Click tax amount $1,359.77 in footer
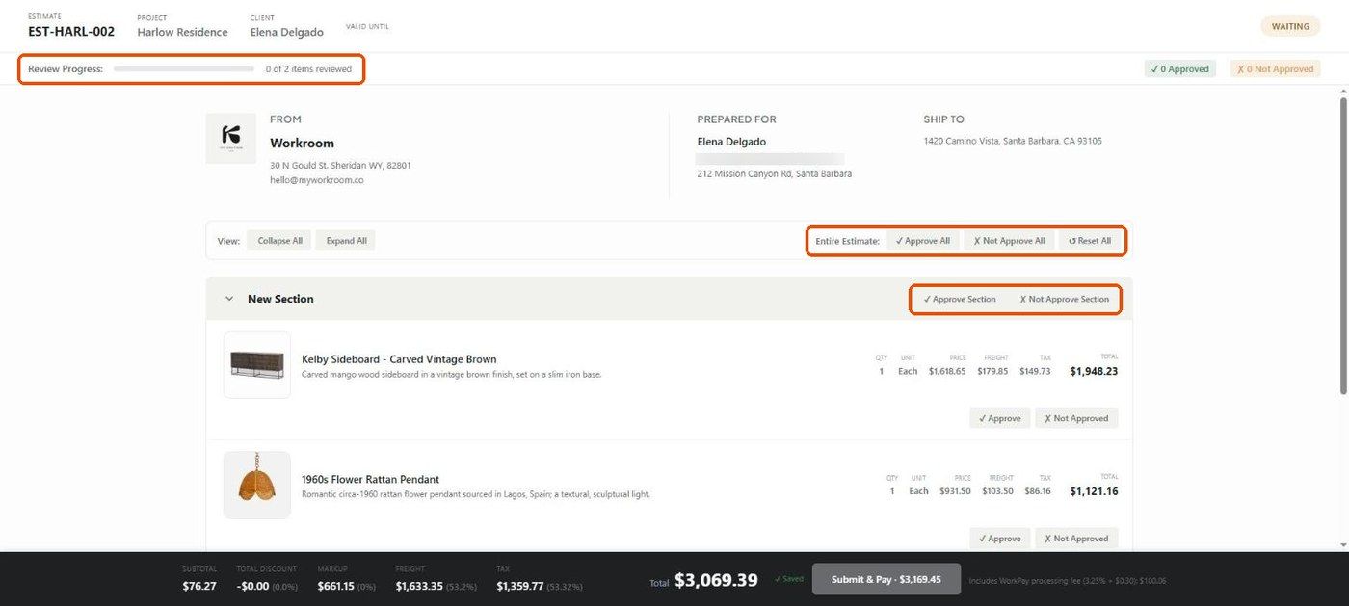This screenshot has height=606, width=1349. point(520,586)
